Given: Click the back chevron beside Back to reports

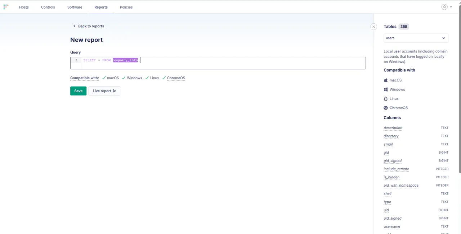Looking at the screenshot, I should [x=74, y=26].
